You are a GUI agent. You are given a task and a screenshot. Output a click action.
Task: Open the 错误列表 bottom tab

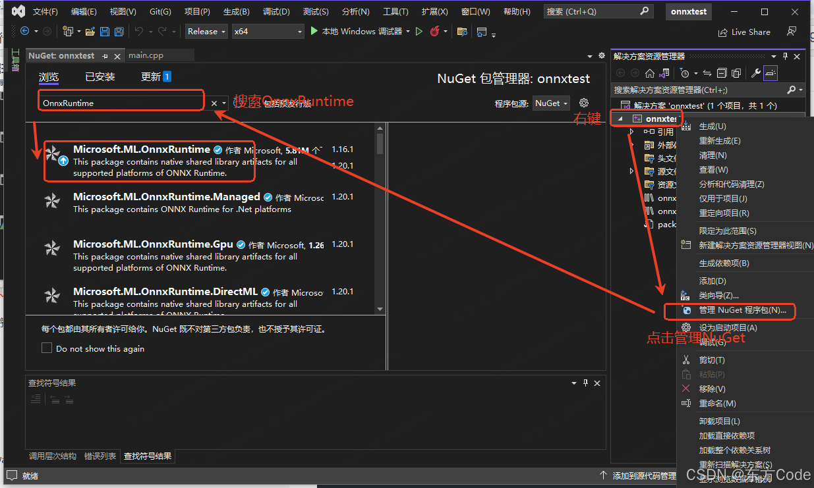click(x=100, y=456)
